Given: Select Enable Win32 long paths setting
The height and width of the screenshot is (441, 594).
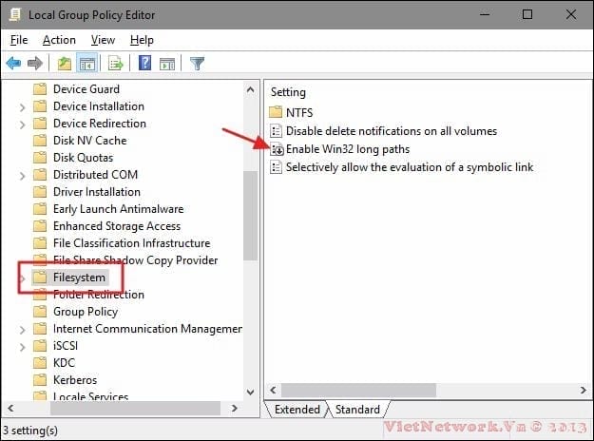Looking at the screenshot, I should (348, 149).
